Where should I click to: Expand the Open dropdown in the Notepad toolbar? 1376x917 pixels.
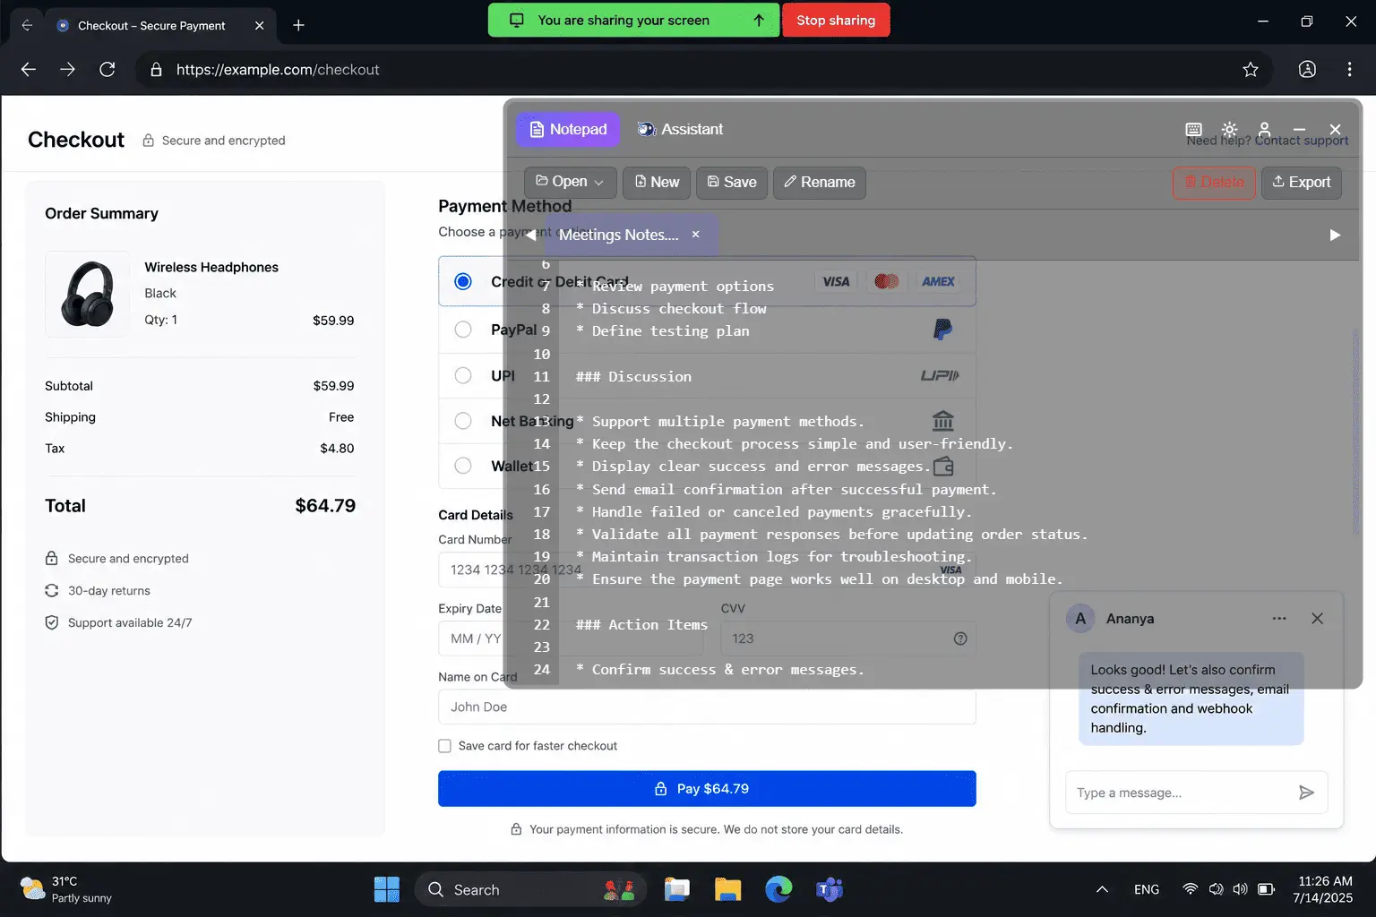pyautogui.click(x=570, y=182)
